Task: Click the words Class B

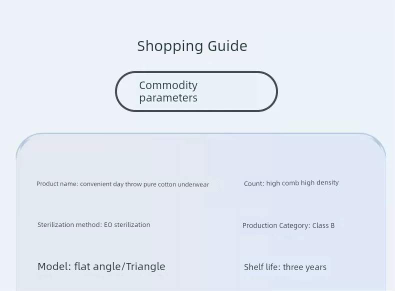Action: [x=323, y=225]
